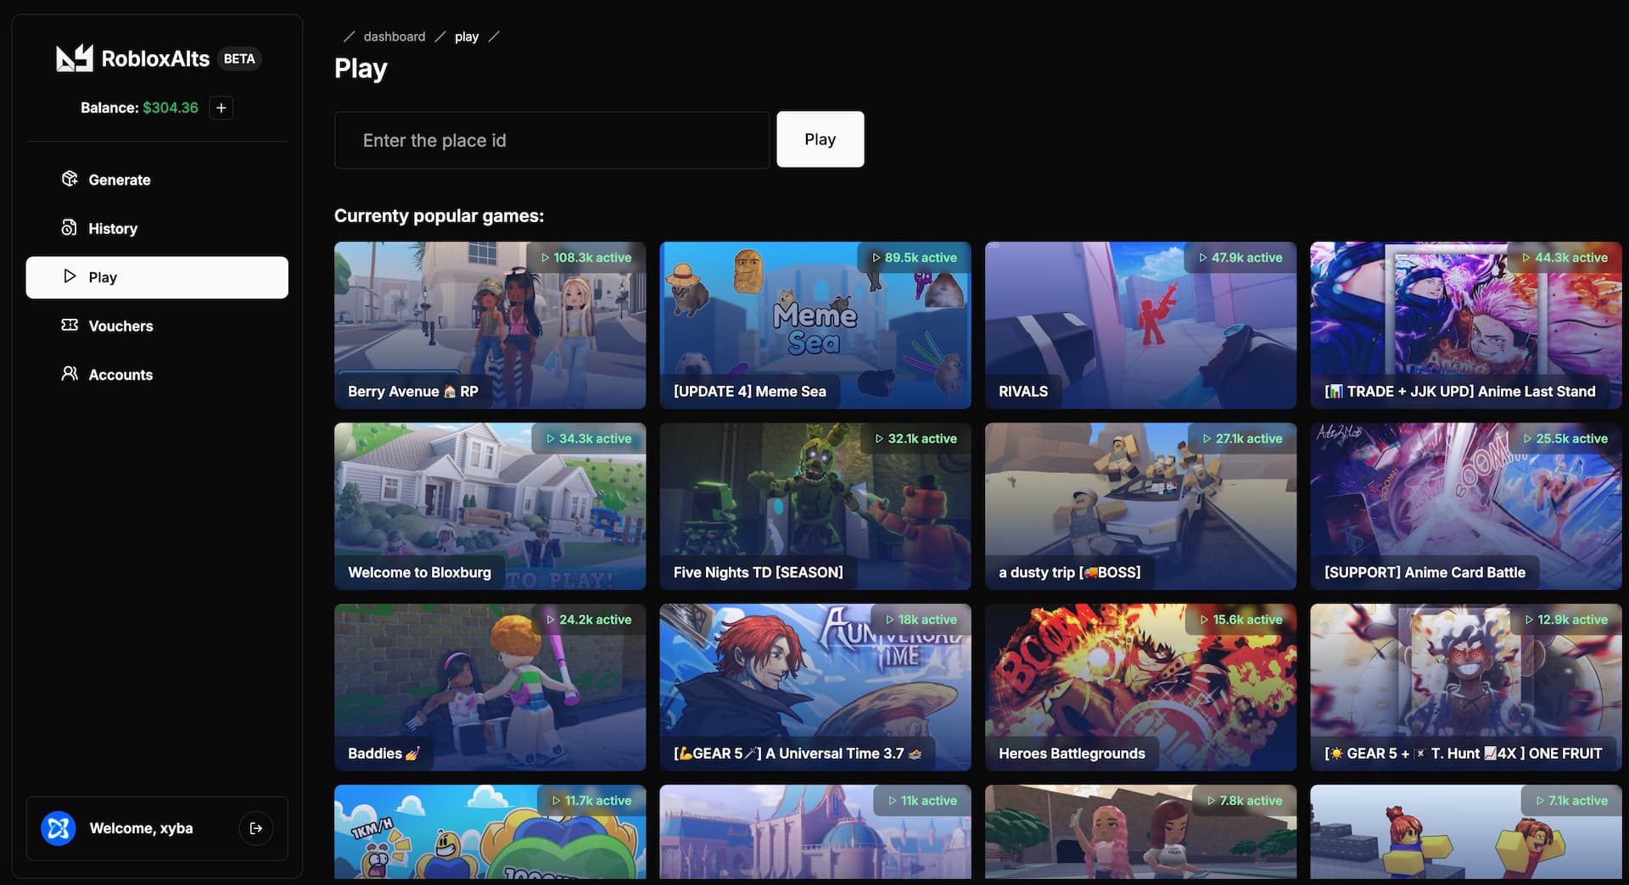Open the game card with 11k active
The height and width of the screenshot is (885, 1629).
[x=815, y=832]
